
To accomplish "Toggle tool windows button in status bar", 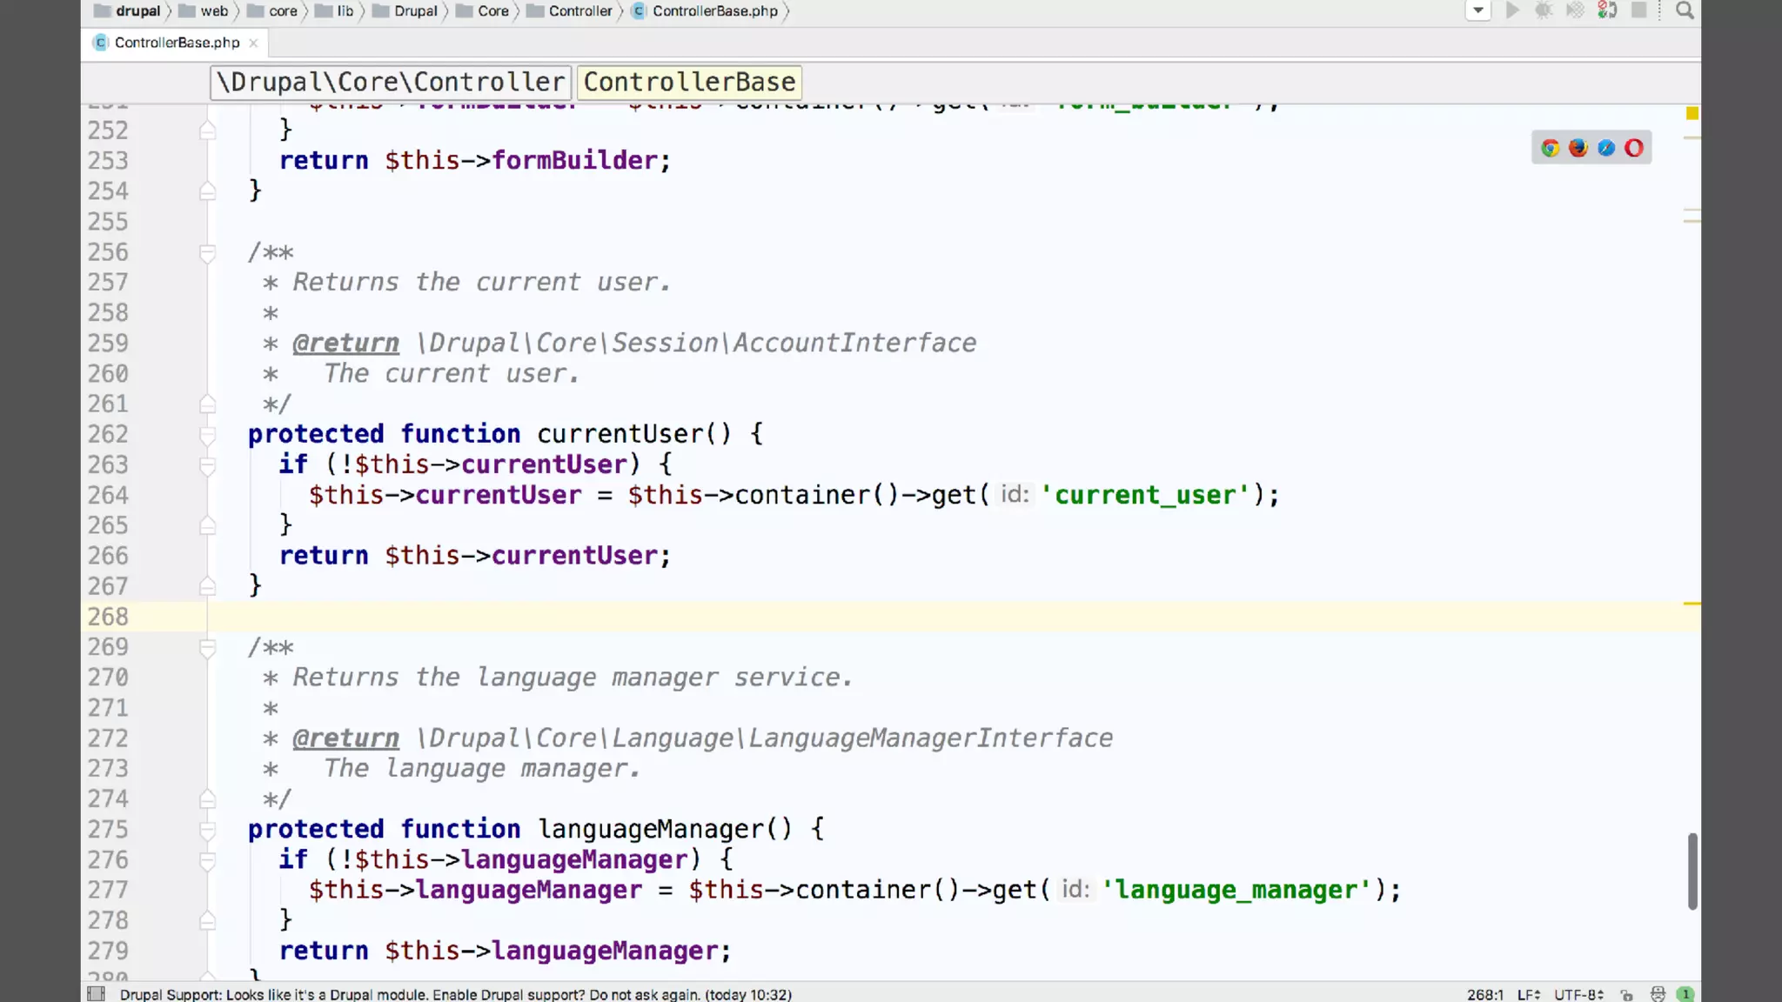I will click(x=97, y=994).
